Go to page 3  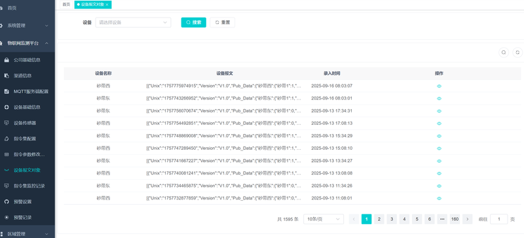[x=392, y=219]
